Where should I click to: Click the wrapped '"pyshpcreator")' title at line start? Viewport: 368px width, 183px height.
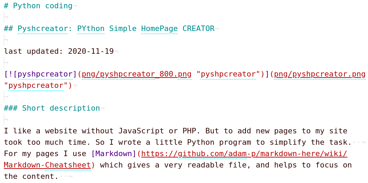[x=38, y=86]
